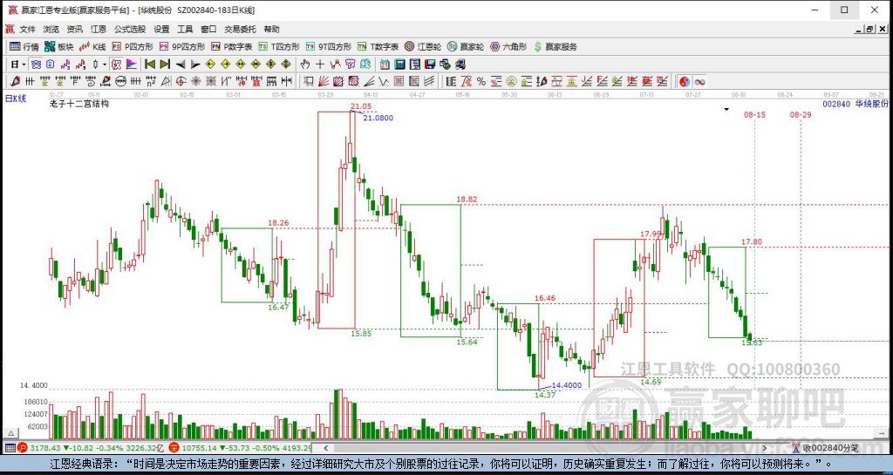The width and height of the screenshot is (893, 475).
Task: Open the 六角形 hexagon tool
Action: pos(508,47)
